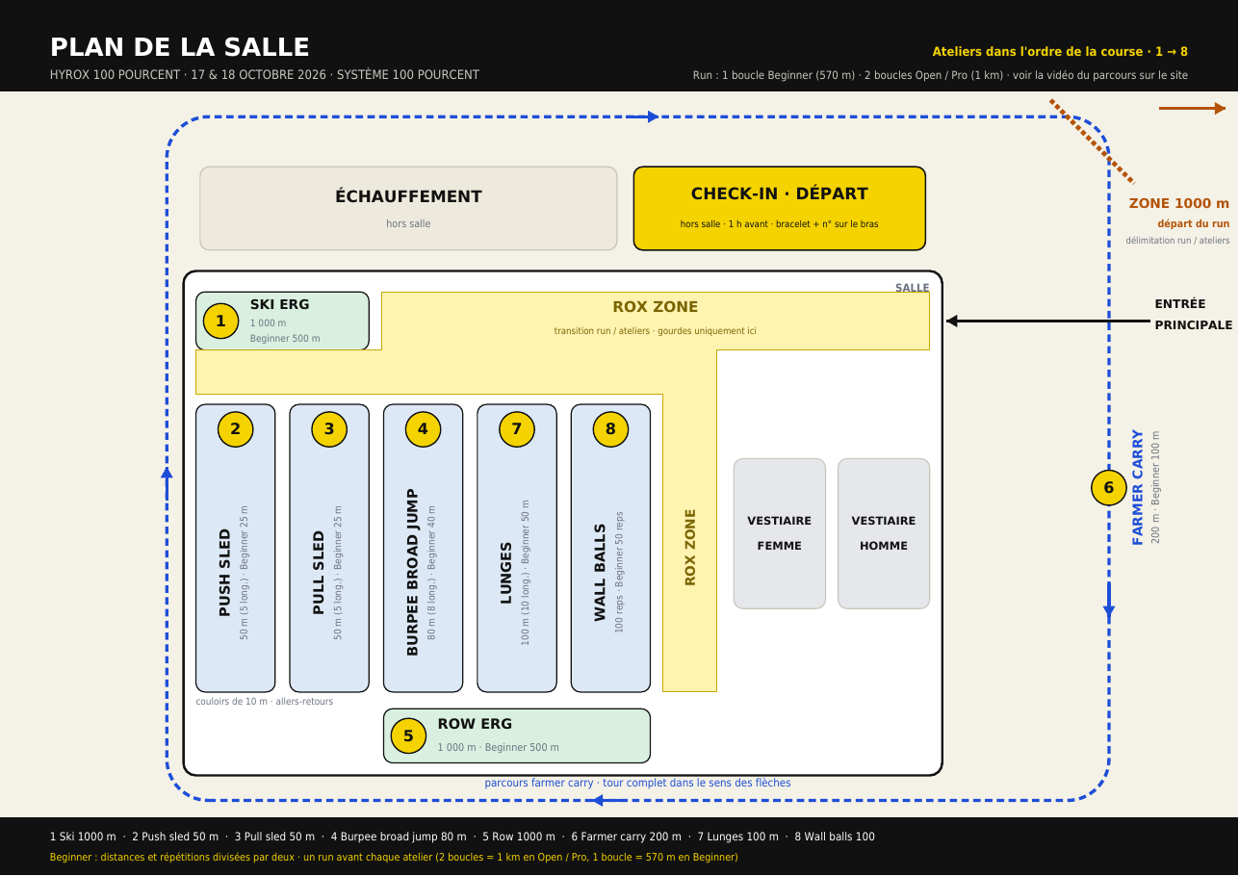This screenshot has width=1239, height=876.
Task: Click 'délimitation run / ateliers' caption
Action: [1178, 240]
